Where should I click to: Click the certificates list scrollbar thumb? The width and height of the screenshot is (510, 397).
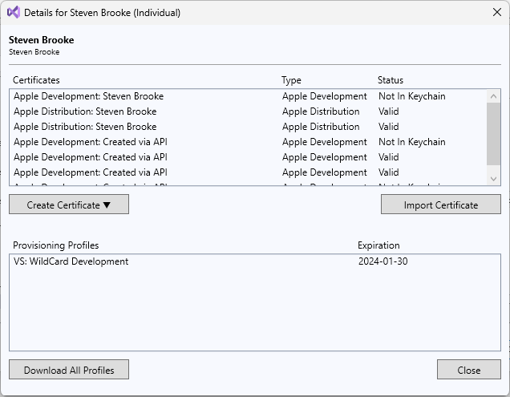[493, 134]
